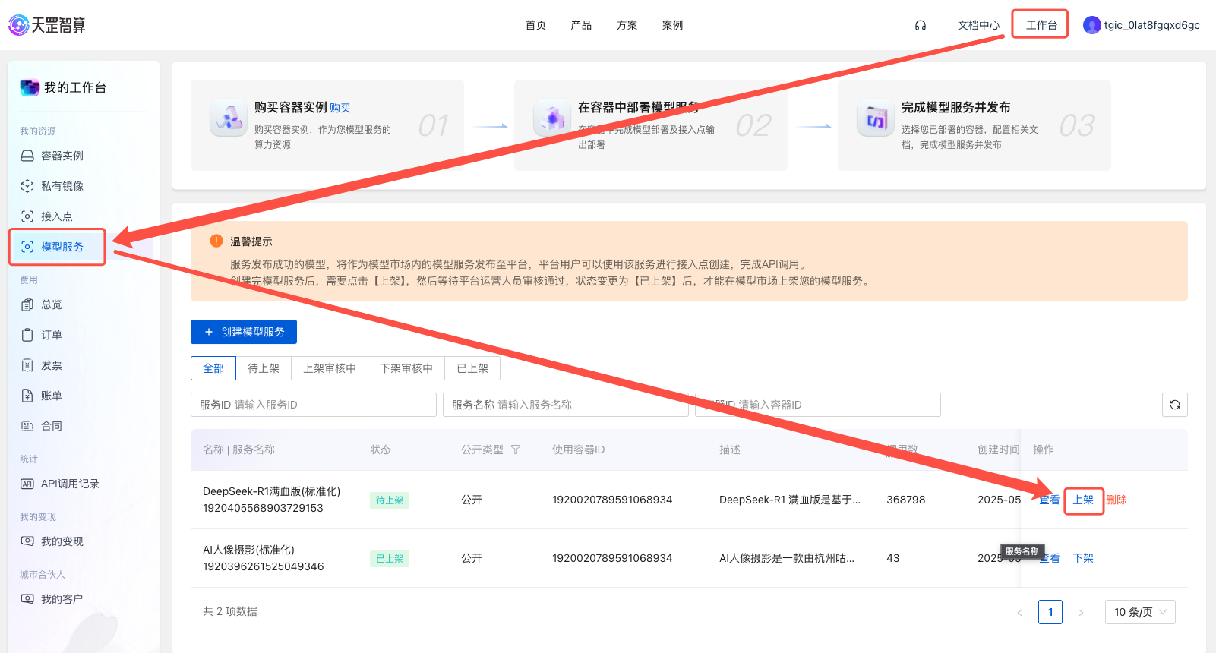The image size is (1216, 653).
Task: Click 接入点 sidebar icon
Action: click(27, 216)
